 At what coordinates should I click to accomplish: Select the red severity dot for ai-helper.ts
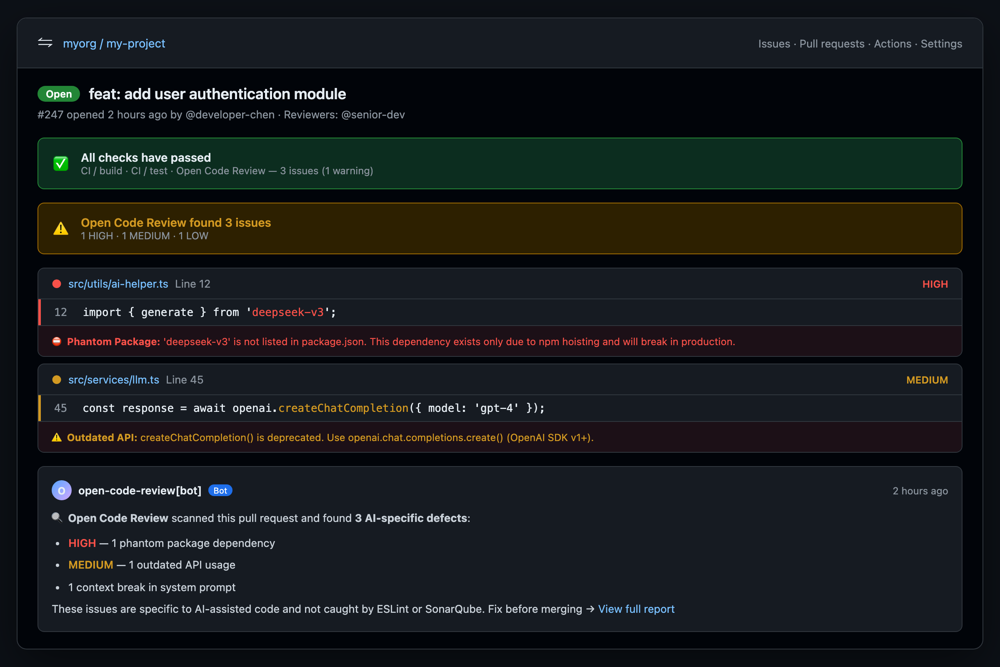[57, 284]
